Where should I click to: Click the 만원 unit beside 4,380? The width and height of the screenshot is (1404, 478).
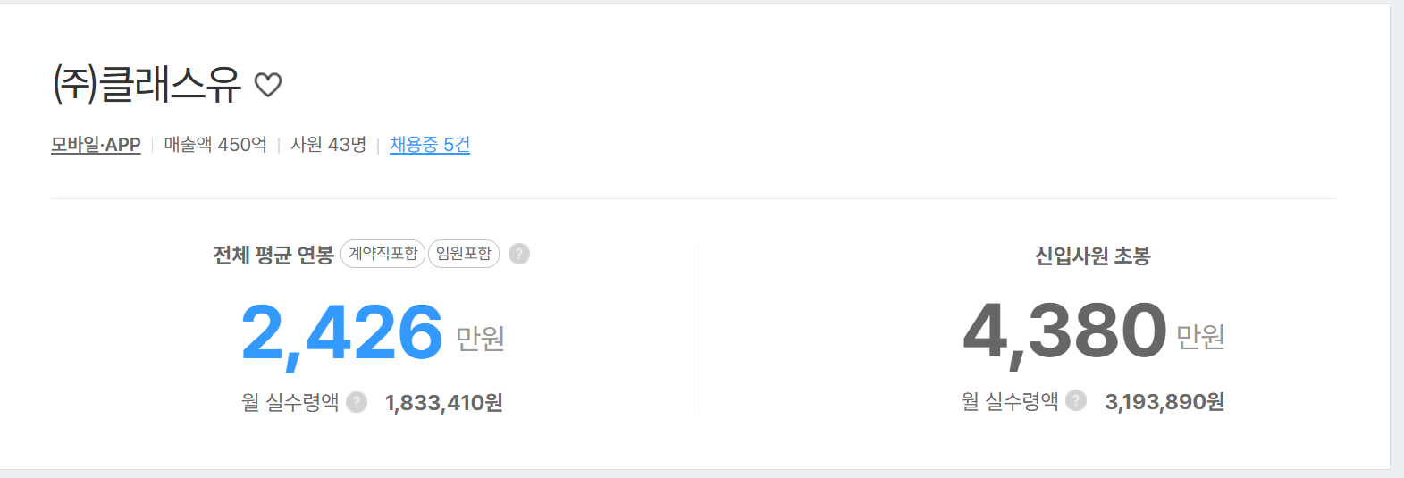(x=1199, y=337)
